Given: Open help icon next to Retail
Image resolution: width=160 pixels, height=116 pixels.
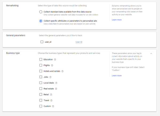Looking at the screenshot, I should tap(51, 95).
